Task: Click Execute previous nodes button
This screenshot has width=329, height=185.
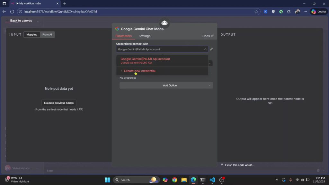Action: pyautogui.click(x=59, y=103)
